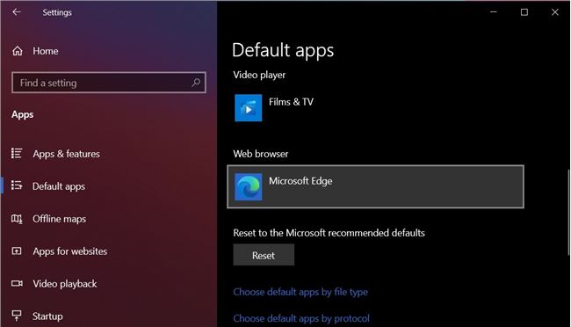
Task: Select the Default apps sidebar icon
Action: pyautogui.click(x=17, y=185)
